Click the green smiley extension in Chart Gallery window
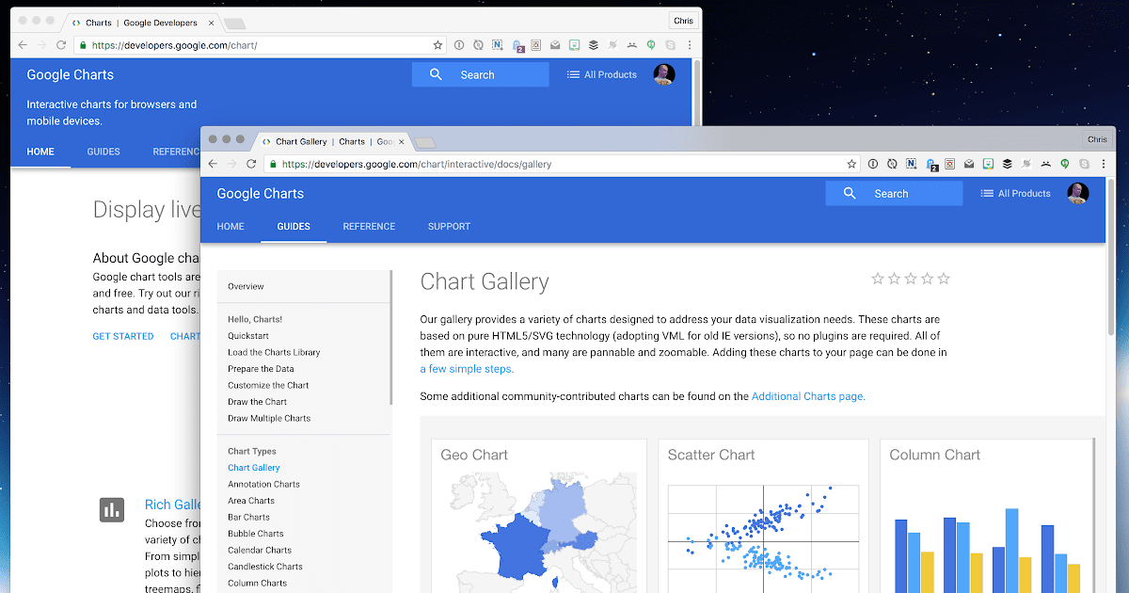This screenshot has width=1129, height=593. tap(988, 164)
